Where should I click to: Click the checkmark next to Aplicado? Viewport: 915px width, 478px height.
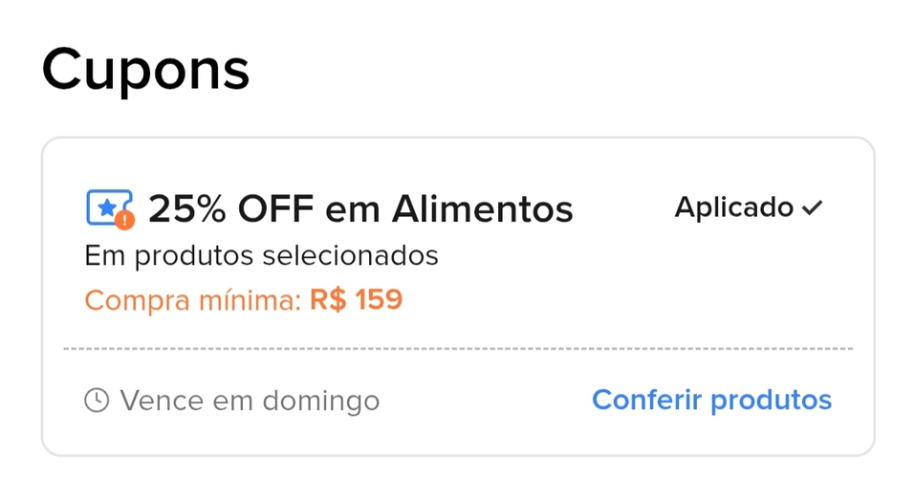coord(813,208)
